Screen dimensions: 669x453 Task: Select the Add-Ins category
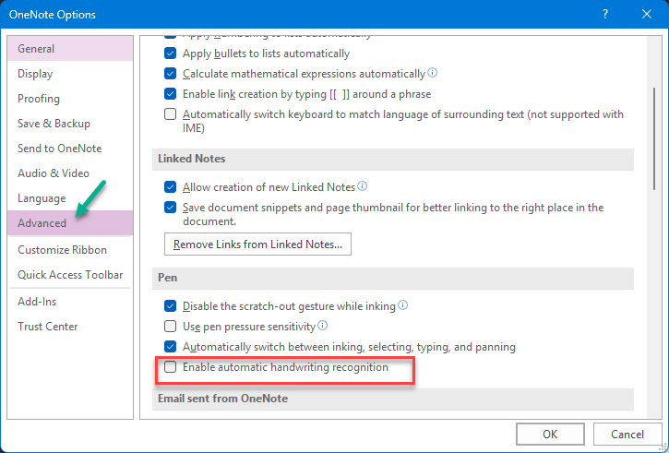point(70,302)
